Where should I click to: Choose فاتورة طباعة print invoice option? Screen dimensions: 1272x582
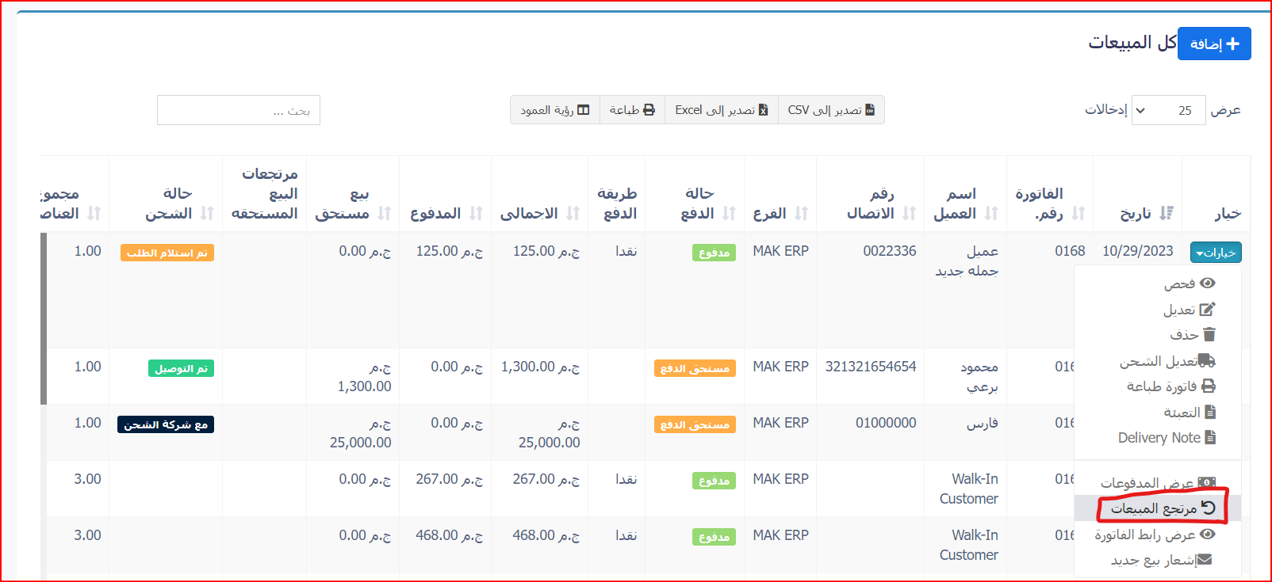click(1170, 386)
